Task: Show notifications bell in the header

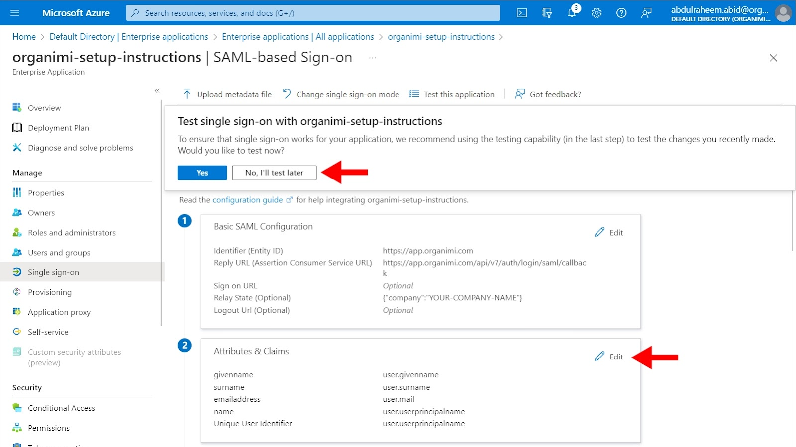Action: 572,12
